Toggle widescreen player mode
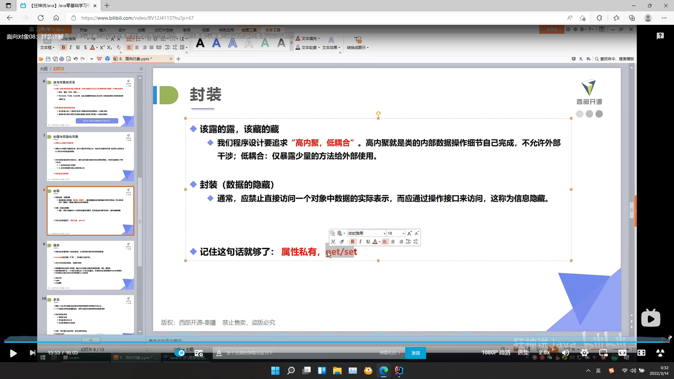This screenshot has width=674, height=379. tap(622, 353)
